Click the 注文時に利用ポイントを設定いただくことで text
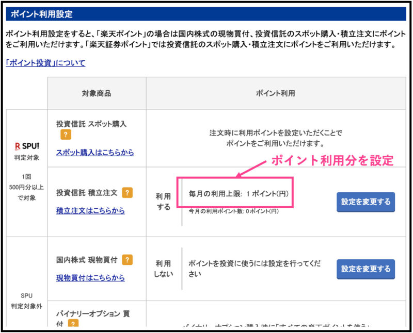The image size is (413, 333). click(276, 133)
